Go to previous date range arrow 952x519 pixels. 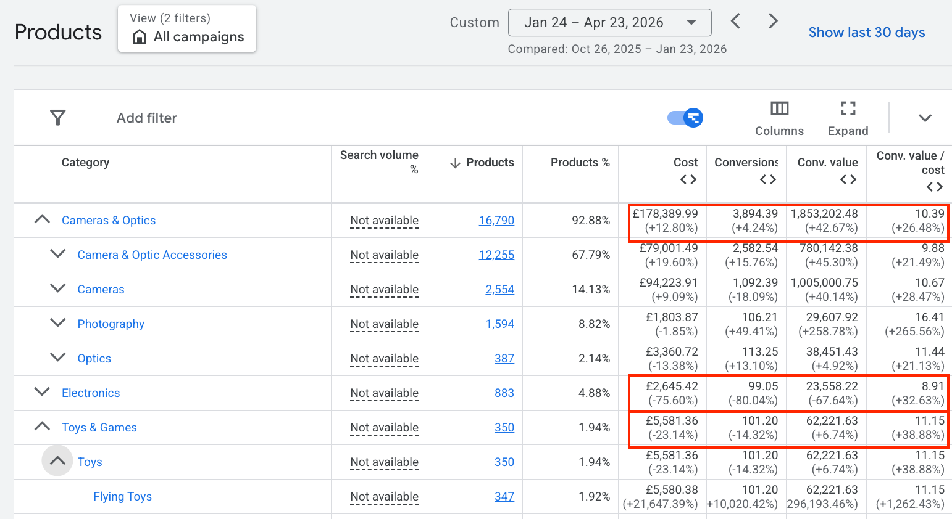[x=735, y=22]
